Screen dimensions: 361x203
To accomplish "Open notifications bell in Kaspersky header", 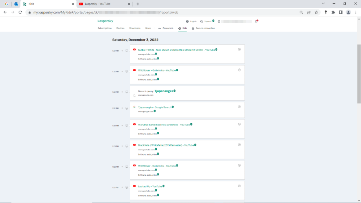I will (x=256, y=21).
